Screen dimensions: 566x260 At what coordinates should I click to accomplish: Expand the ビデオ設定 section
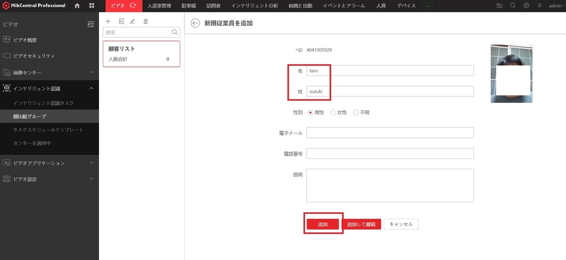(92, 179)
